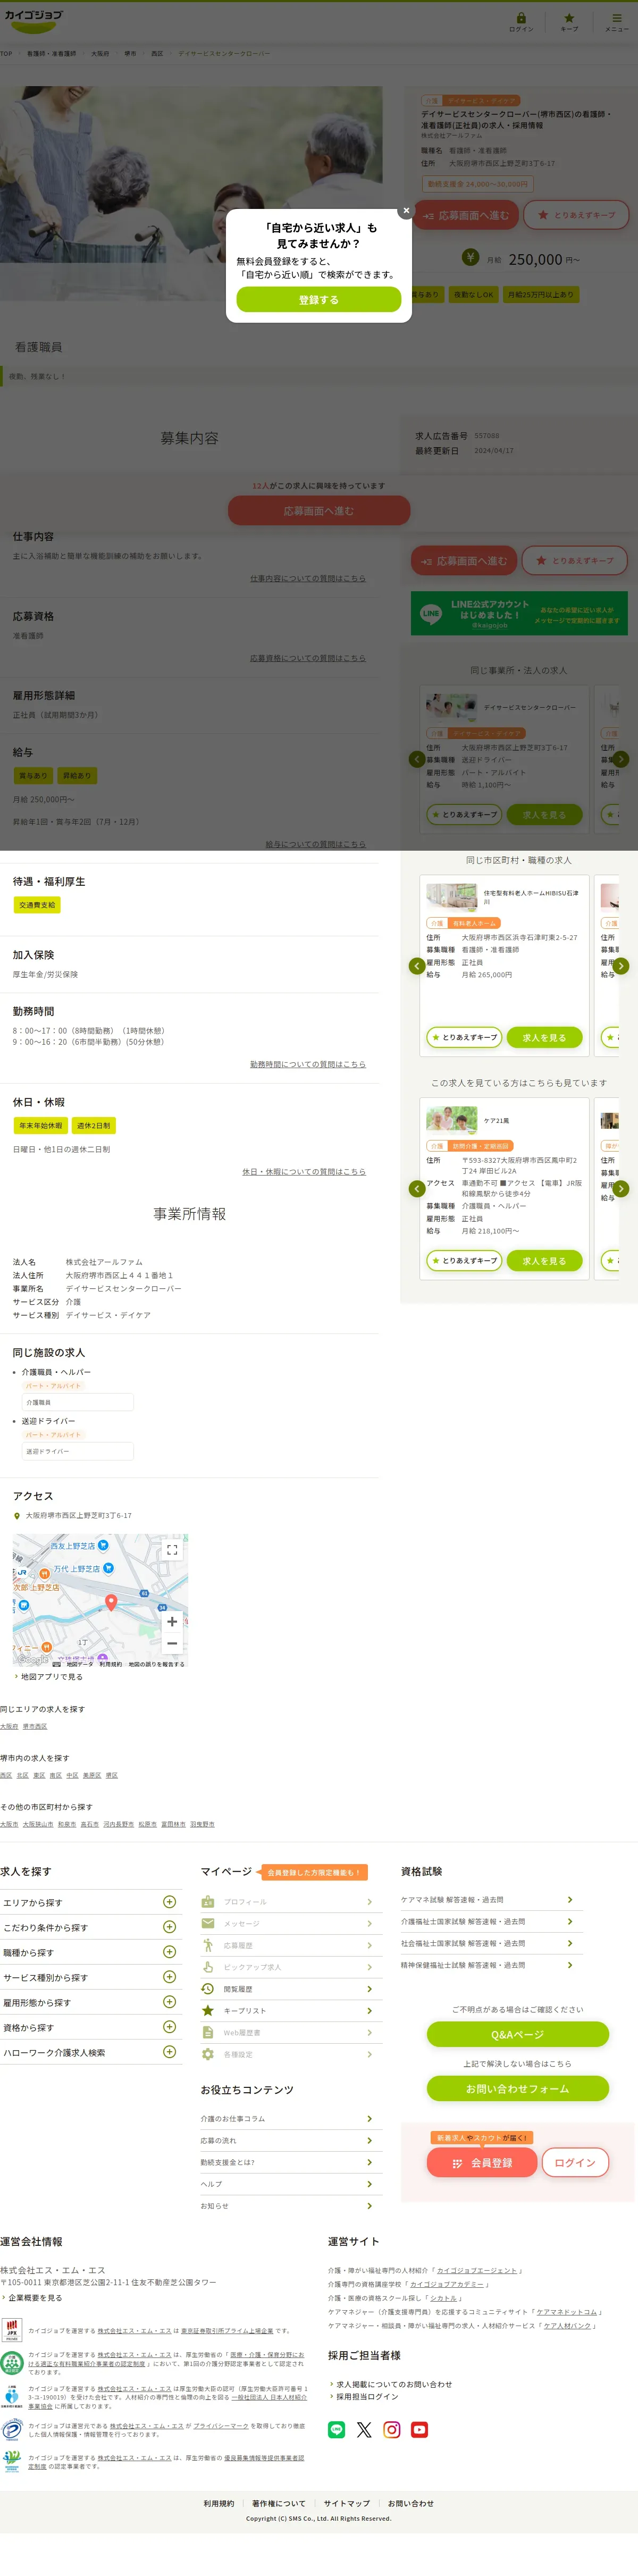638x2576 pixels.
Task: Open the X (Twitter) icon in footer
Action: (x=364, y=2429)
